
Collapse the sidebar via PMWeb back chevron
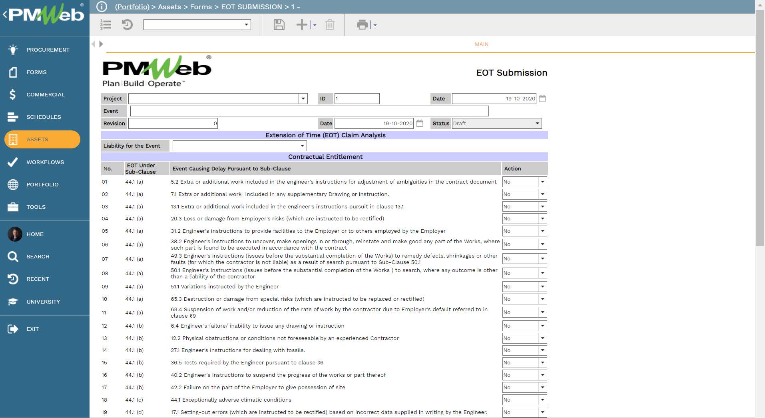5,15
